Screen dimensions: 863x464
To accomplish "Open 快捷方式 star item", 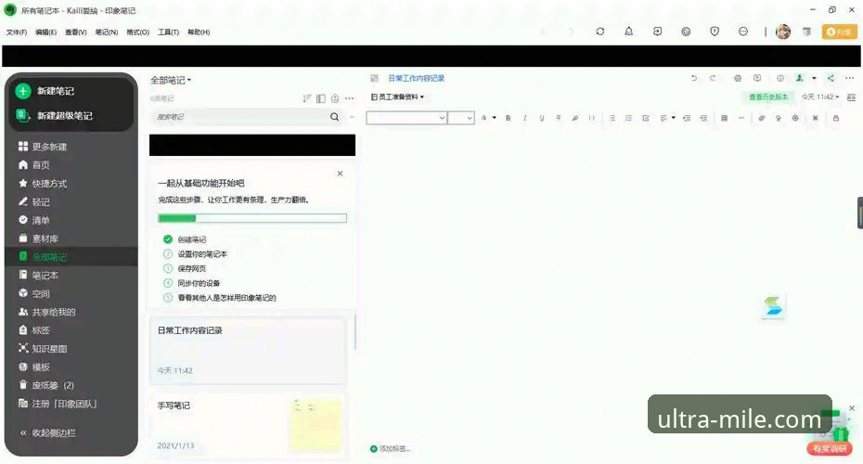I will (43, 184).
